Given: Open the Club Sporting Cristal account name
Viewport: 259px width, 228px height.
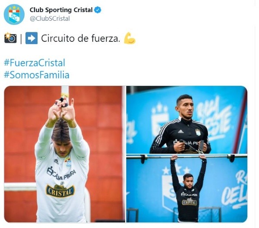Looking at the screenshot, I should [x=61, y=10].
